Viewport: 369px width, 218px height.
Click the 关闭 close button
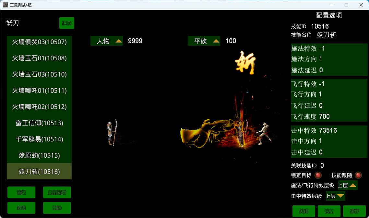coord(304,211)
